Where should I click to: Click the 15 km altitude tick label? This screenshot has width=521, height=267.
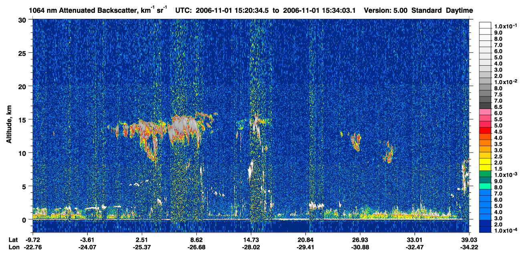pos(23,120)
